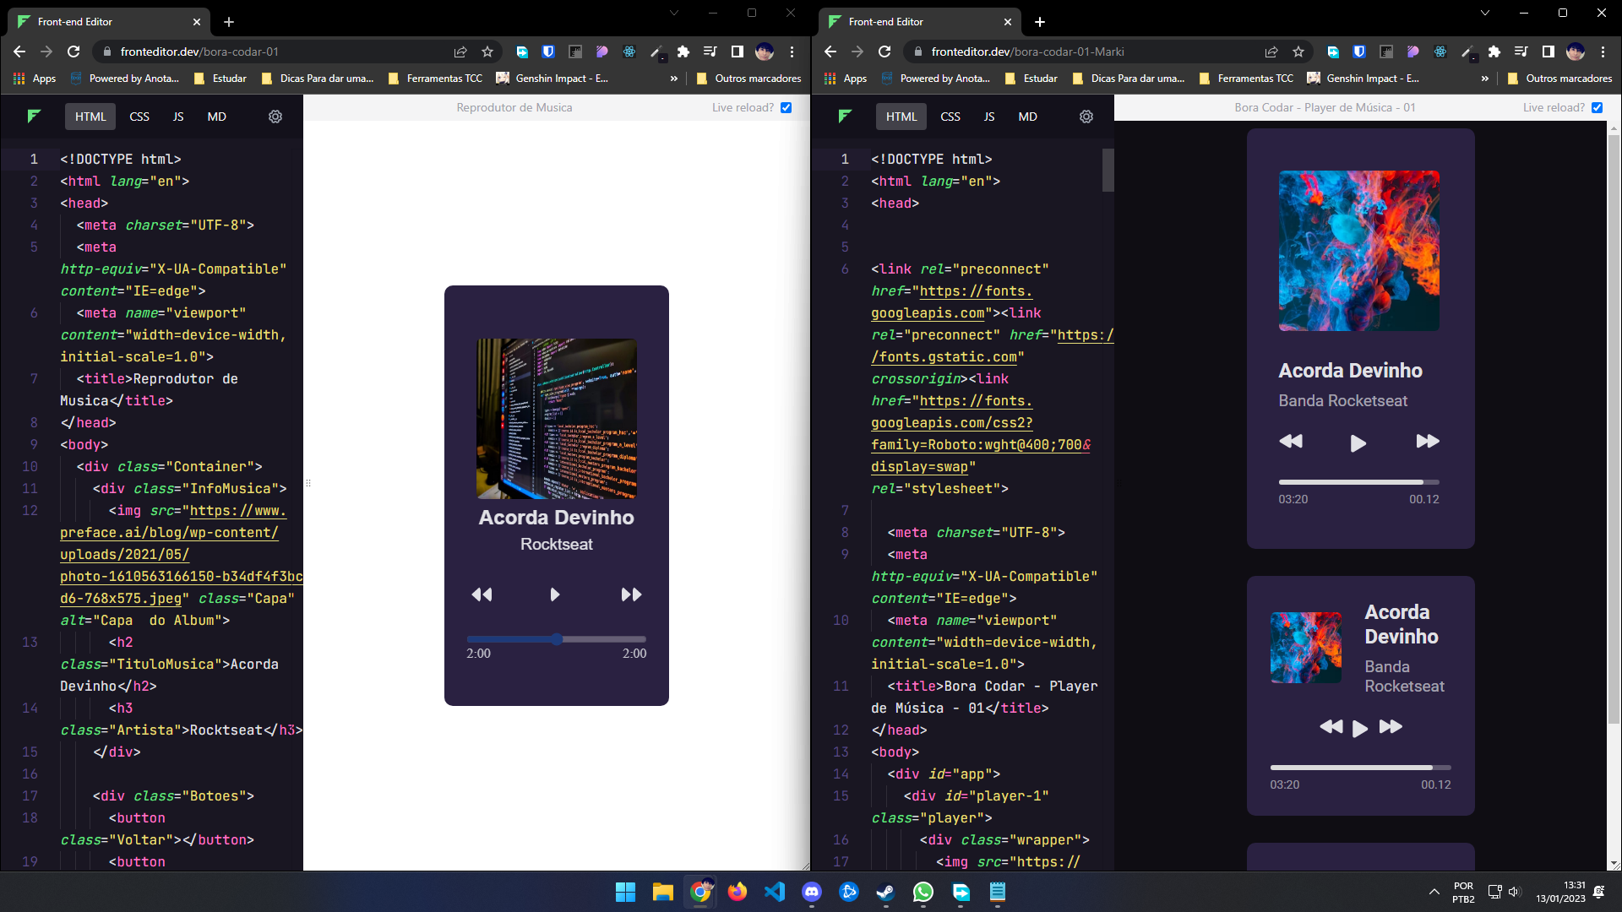Screen dimensions: 1622x912
Task: Bookmark left page with star icon
Action: click(487, 52)
